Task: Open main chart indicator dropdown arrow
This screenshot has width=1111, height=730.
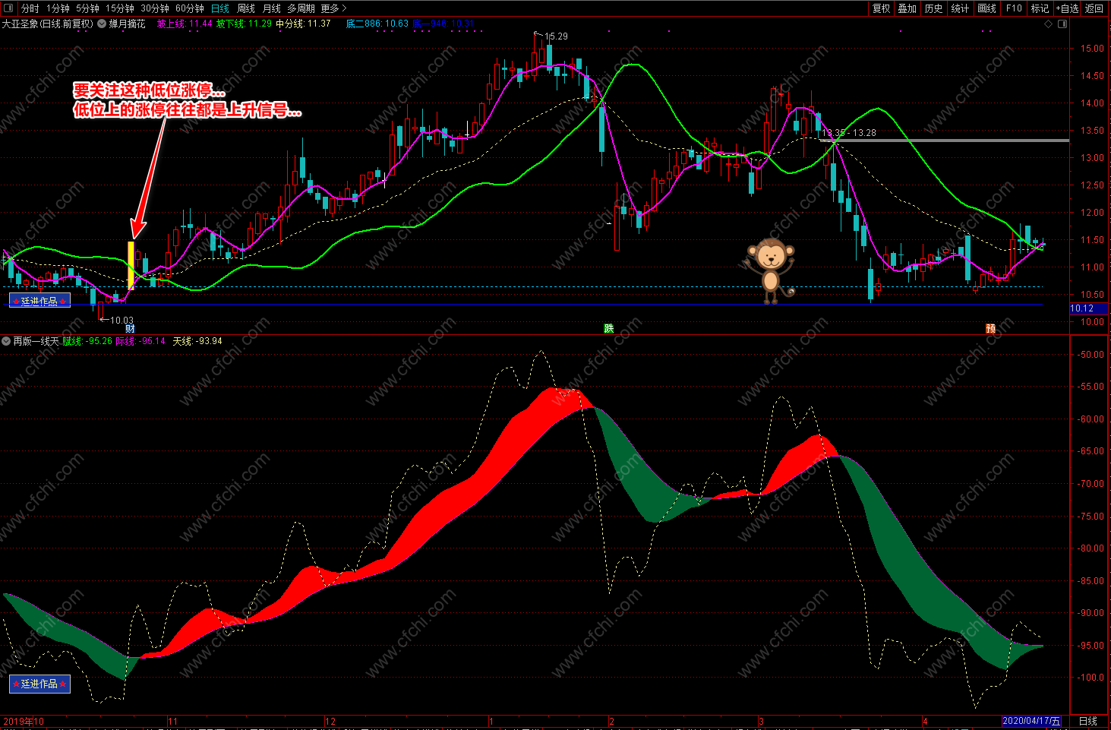Action: click(102, 24)
